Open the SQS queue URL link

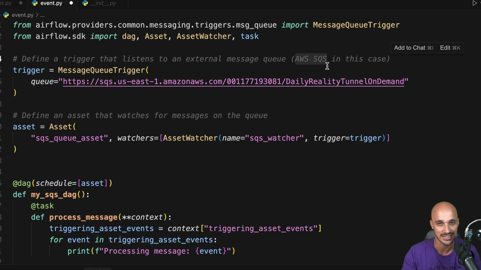(233, 81)
